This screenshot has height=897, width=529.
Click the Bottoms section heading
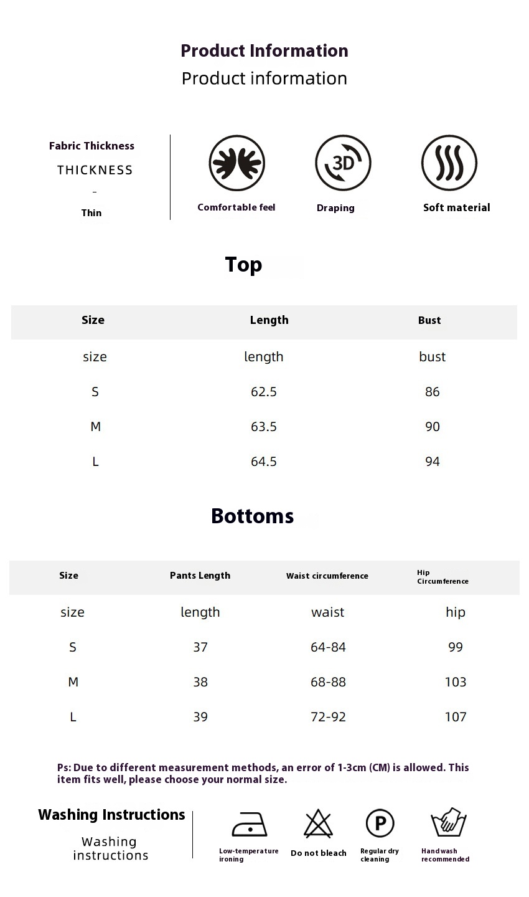point(252,516)
